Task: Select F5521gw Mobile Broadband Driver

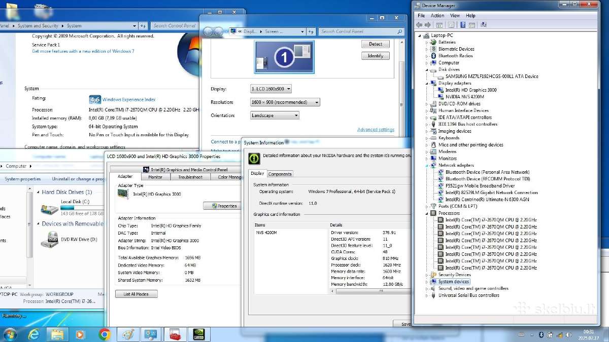Action: [x=480, y=186]
